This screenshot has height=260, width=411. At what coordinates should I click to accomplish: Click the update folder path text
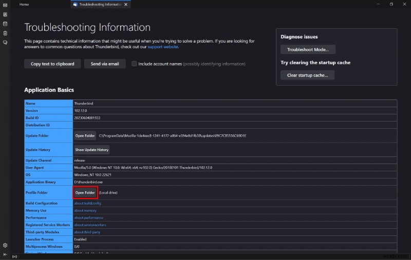[x=173, y=136]
